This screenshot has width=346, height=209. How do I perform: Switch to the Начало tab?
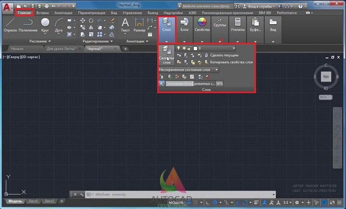(17, 49)
